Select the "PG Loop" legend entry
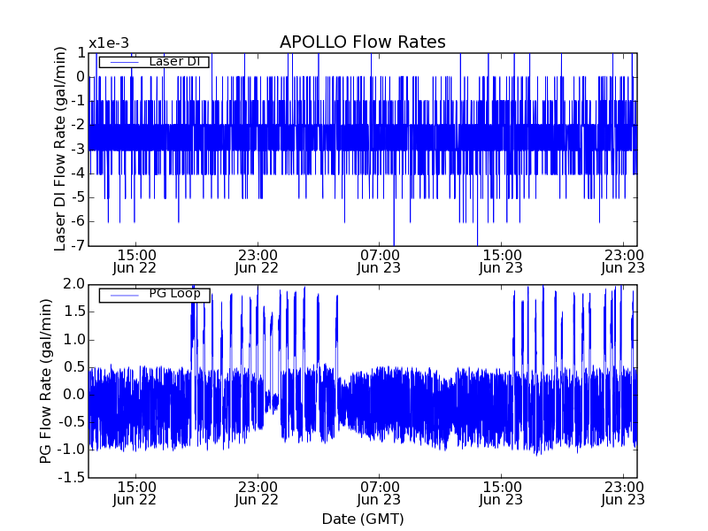 [154, 295]
